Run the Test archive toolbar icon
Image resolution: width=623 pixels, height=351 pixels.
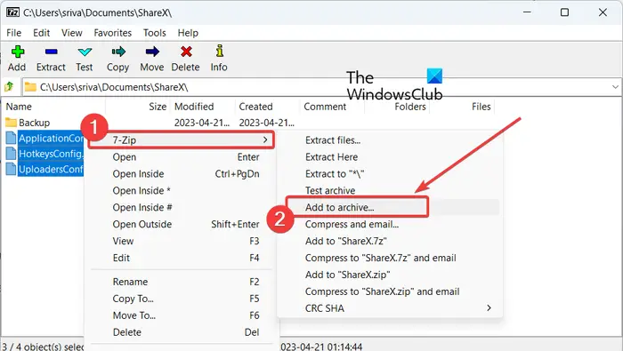(85, 52)
